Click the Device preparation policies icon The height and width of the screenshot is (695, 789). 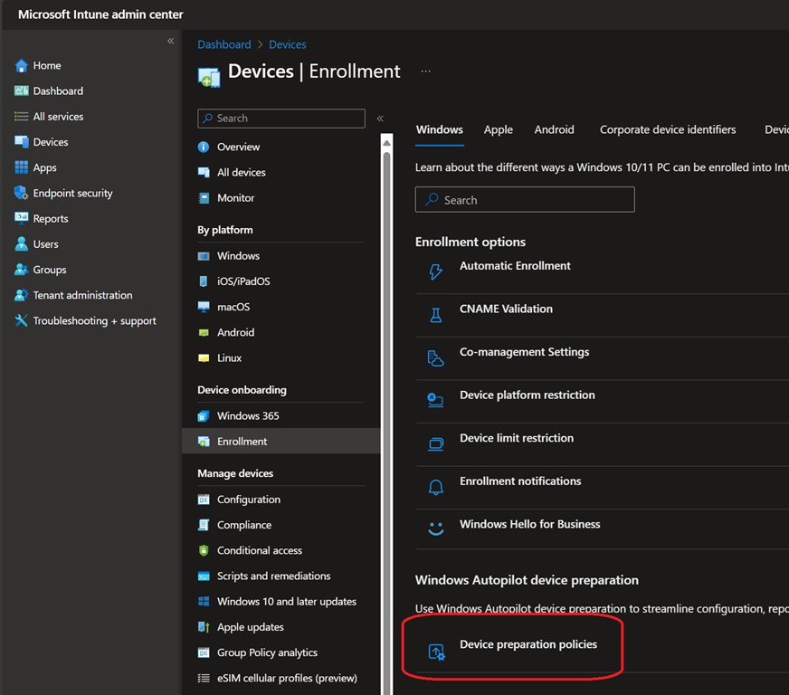pyautogui.click(x=435, y=651)
